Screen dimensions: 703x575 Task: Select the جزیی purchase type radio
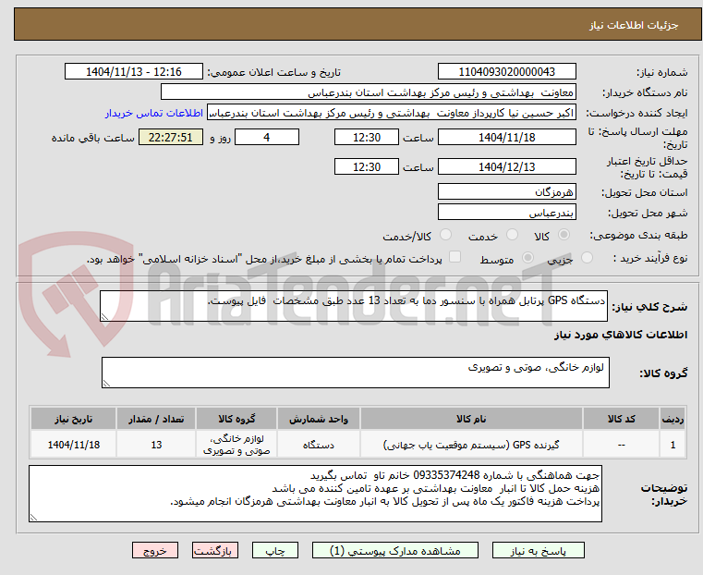[587, 257]
